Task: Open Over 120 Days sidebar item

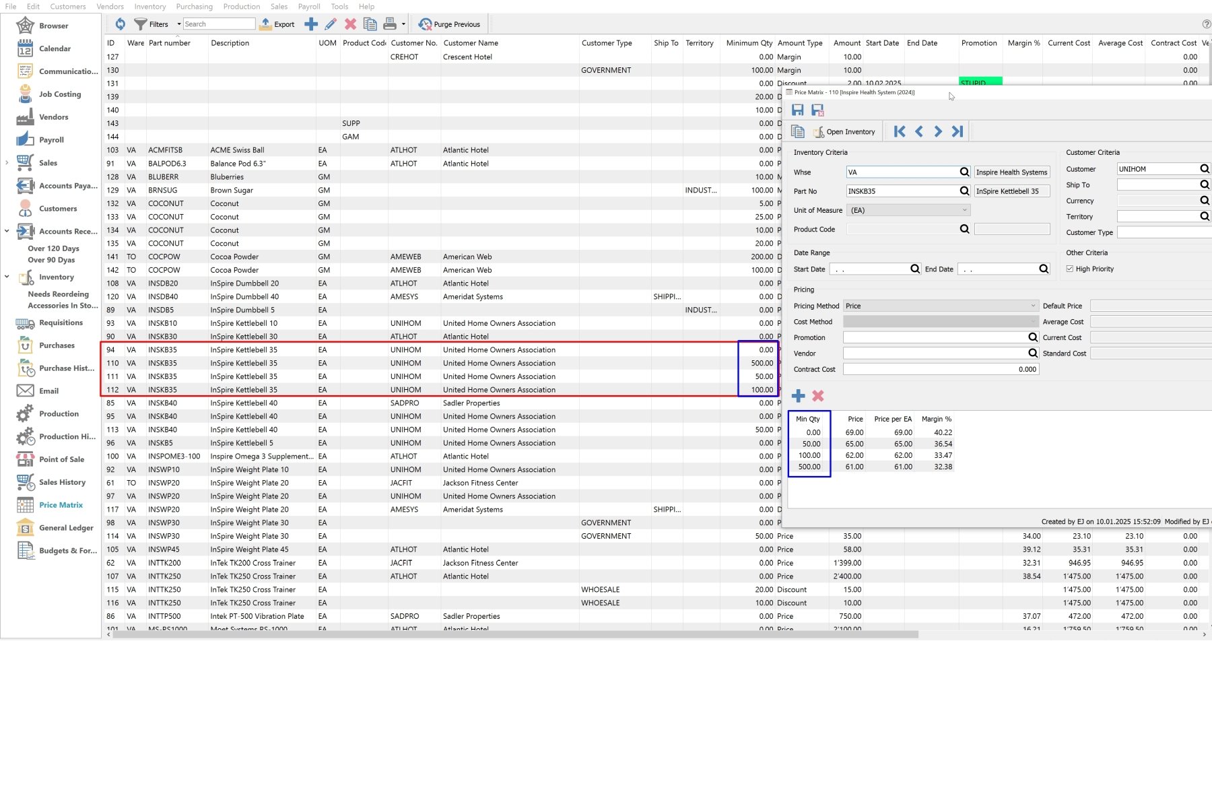Action: click(53, 248)
